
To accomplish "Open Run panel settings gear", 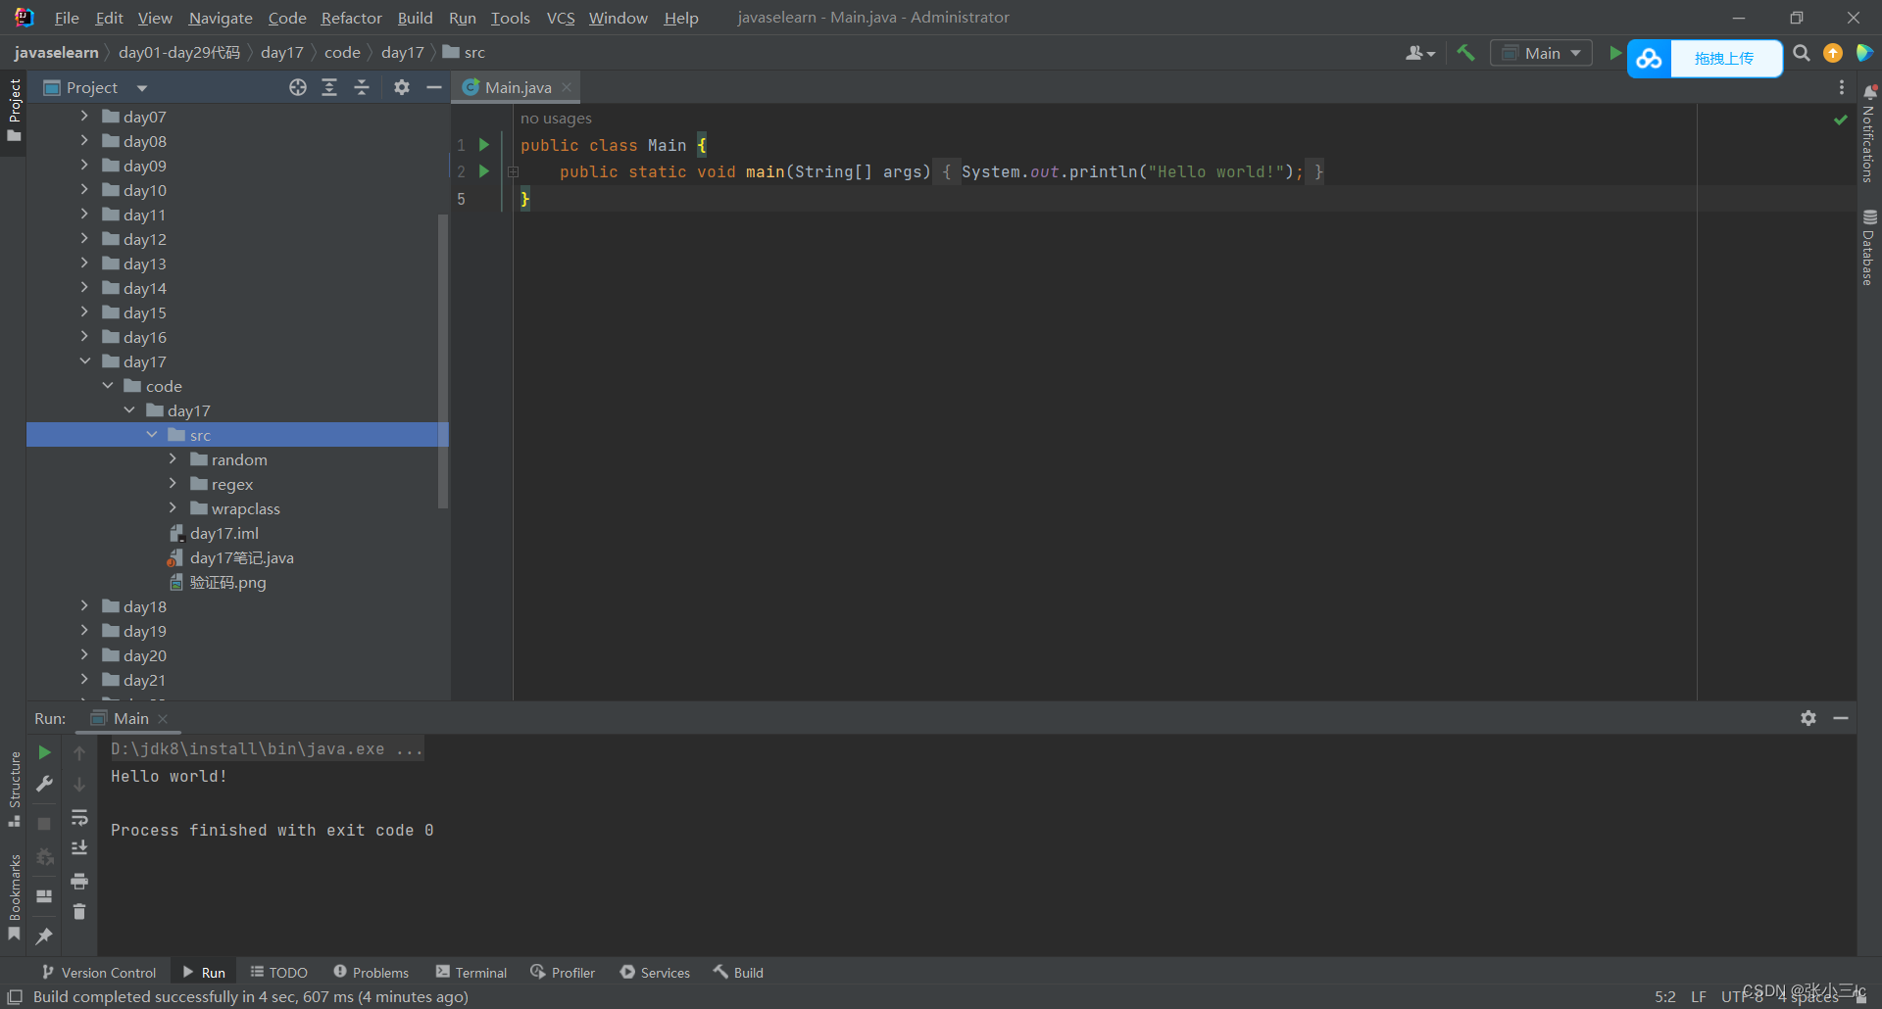I will point(1808,718).
